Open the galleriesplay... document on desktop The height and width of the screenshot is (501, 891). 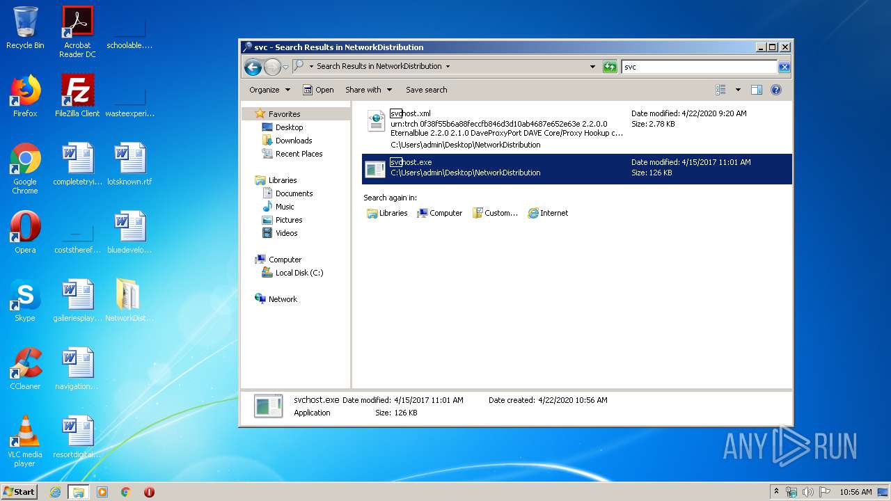point(77,301)
